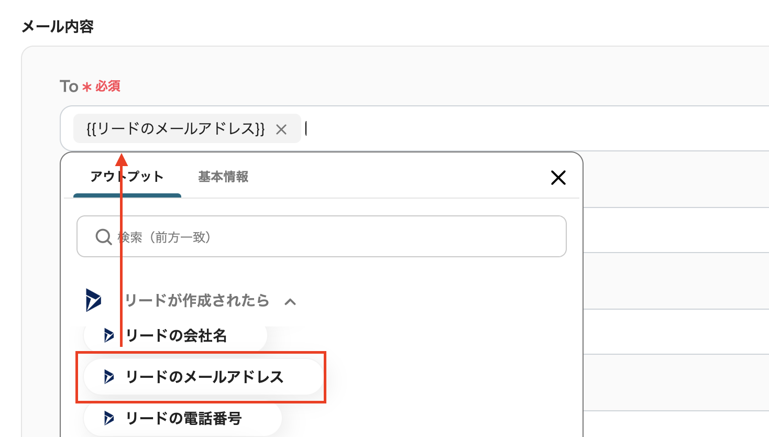Select the {{リードのメールアドレス}} tag in To
The width and height of the screenshot is (769, 437).
pos(176,129)
